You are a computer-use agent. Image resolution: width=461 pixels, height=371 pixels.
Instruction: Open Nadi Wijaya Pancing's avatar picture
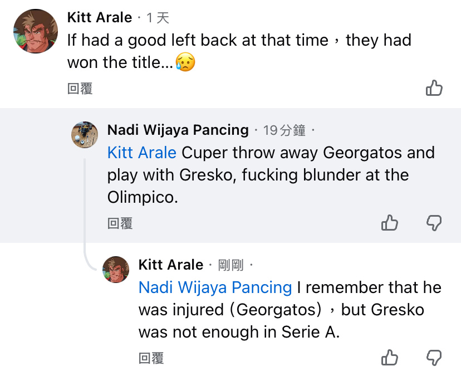coord(85,135)
